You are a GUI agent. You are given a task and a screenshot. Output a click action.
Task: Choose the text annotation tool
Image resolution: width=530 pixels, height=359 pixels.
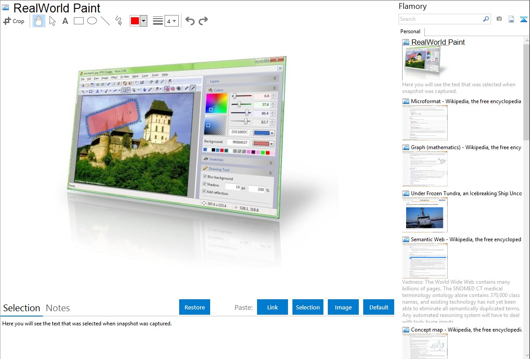[x=65, y=21]
